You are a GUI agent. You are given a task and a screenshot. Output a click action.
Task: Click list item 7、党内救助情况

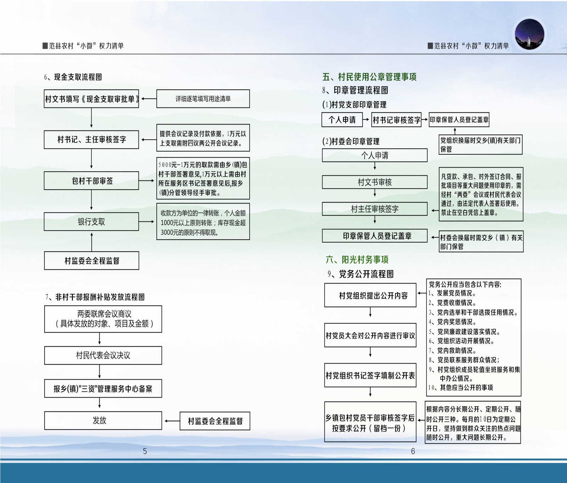(x=452, y=350)
